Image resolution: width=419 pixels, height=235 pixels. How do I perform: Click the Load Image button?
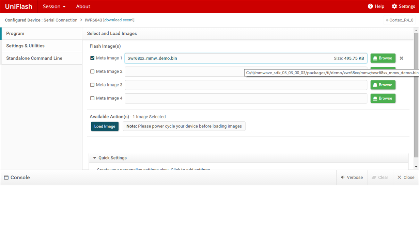pos(105,126)
